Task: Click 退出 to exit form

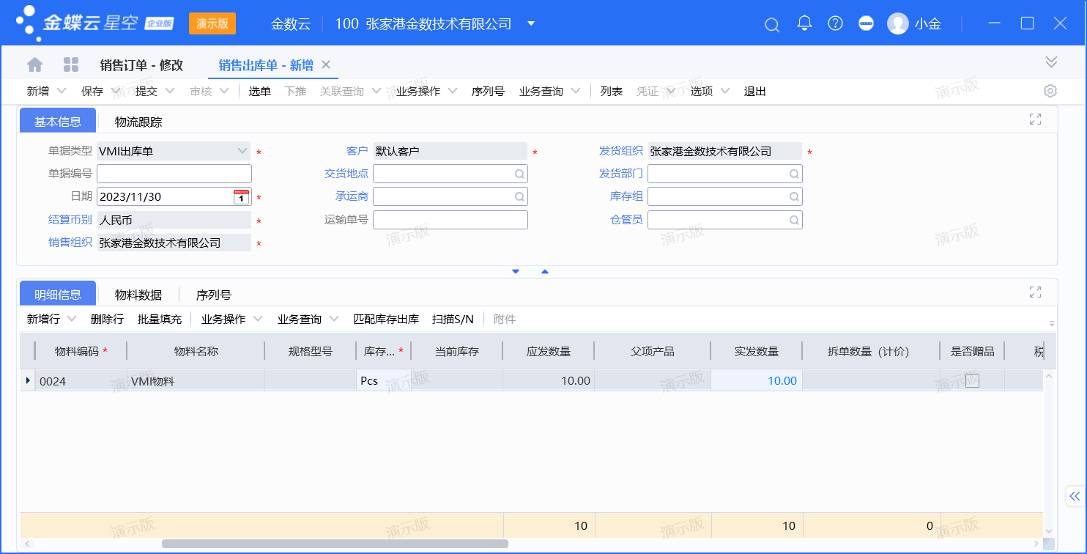Action: click(x=755, y=92)
